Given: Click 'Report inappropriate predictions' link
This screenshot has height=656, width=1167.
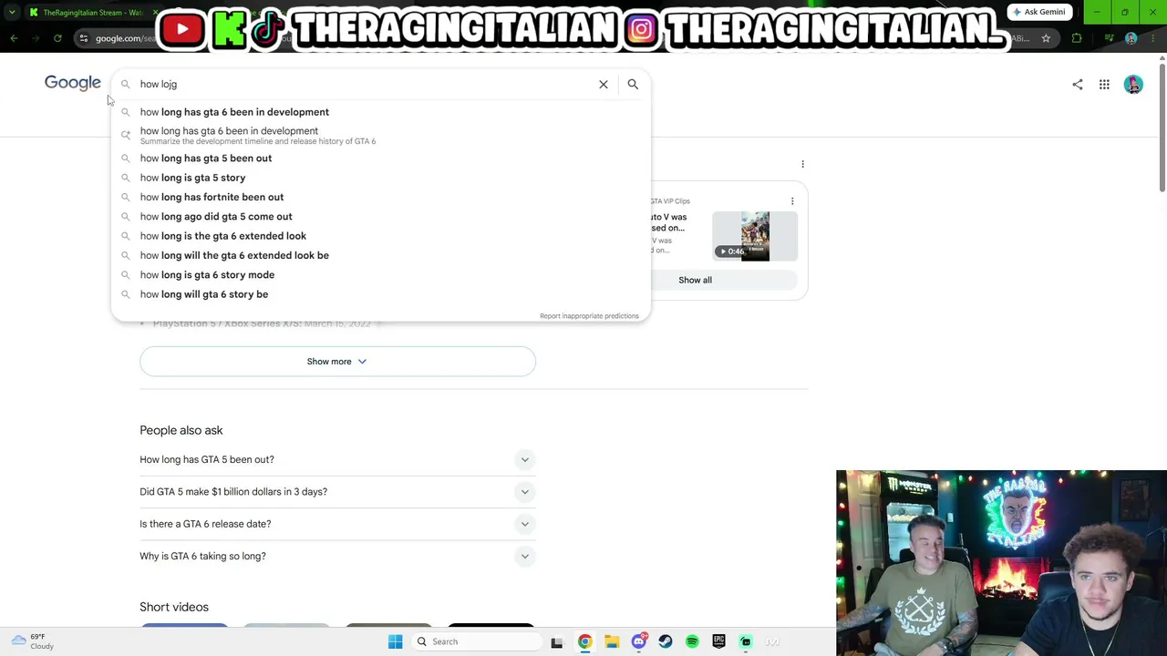Looking at the screenshot, I should pos(589,316).
